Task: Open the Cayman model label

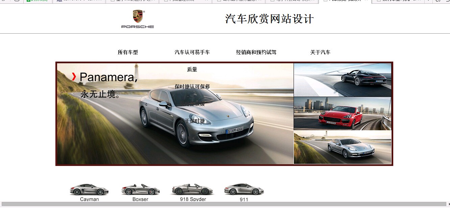Action: coord(90,199)
